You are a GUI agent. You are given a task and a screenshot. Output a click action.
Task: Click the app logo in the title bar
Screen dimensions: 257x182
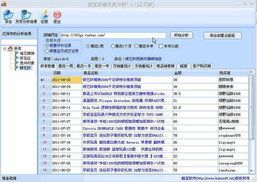pos(3,4)
